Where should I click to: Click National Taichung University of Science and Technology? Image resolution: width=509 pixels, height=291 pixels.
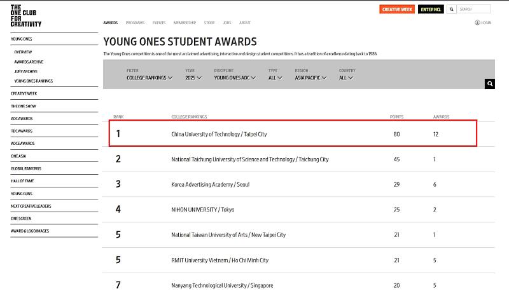250,159
